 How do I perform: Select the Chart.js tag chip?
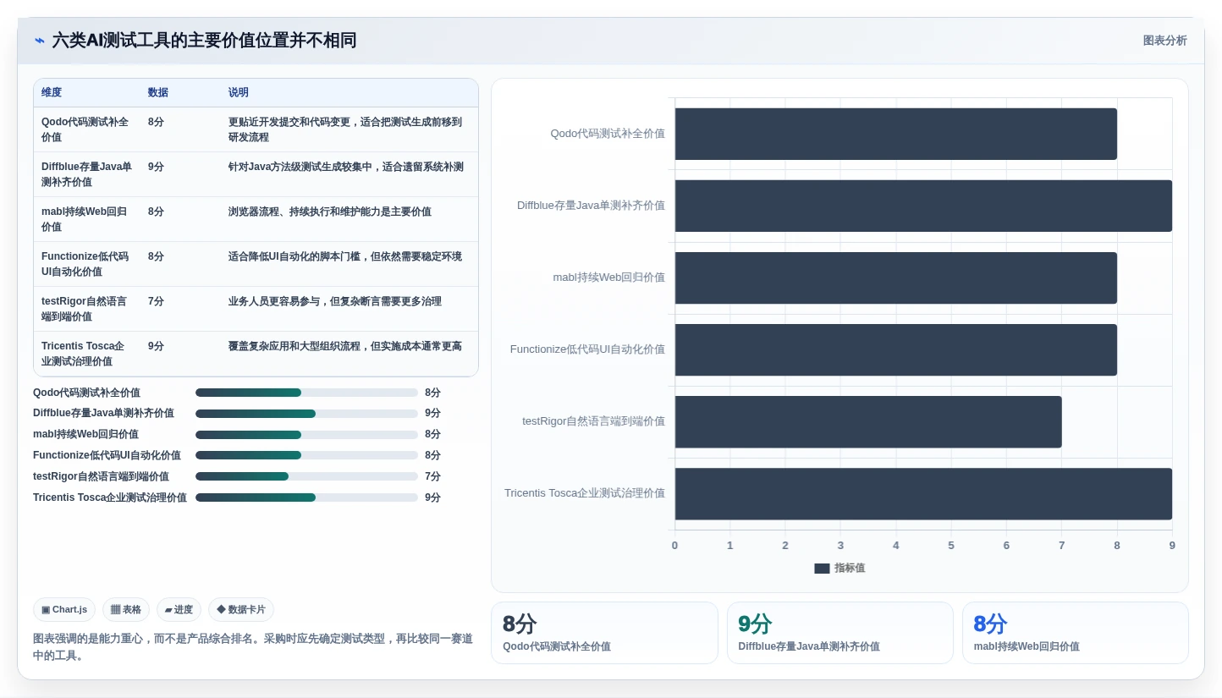click(64, 610)
